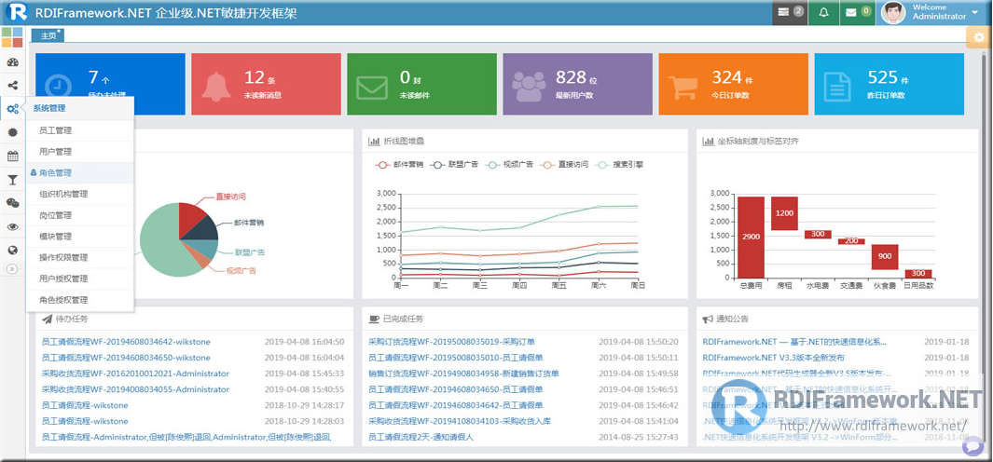Expand the sidebar with double-chevron button

pyautogui.click(x=12, y=269)
